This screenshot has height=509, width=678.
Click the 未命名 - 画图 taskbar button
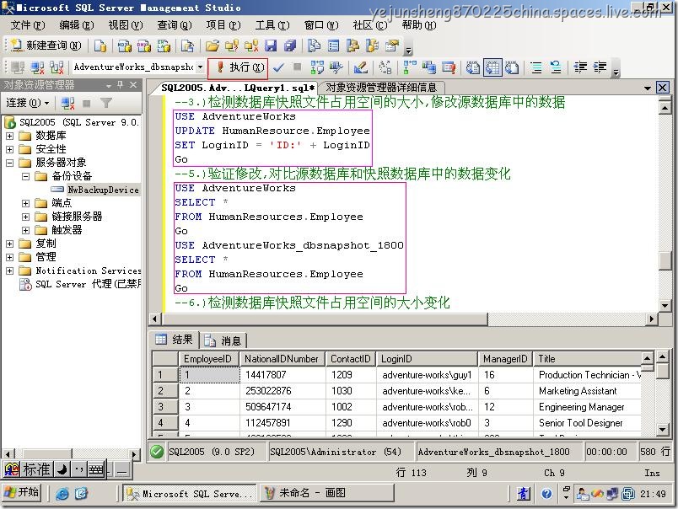(x=327, y=493)
